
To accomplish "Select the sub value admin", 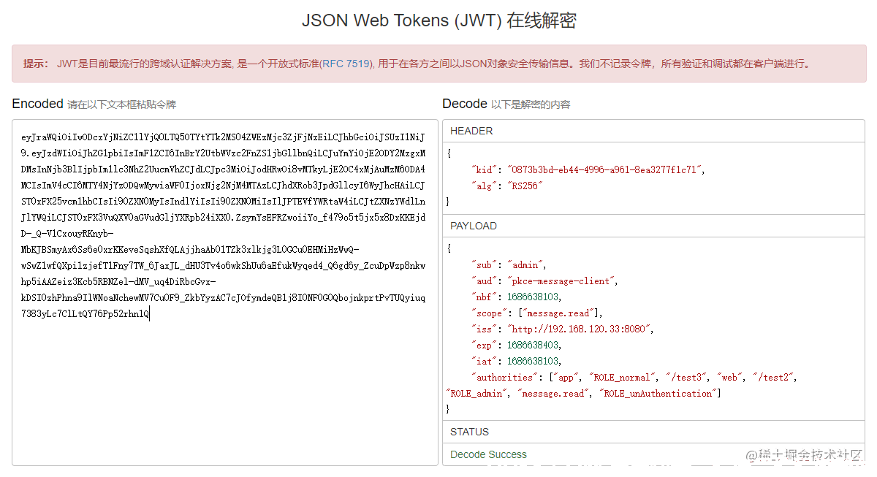I will 526,264.
